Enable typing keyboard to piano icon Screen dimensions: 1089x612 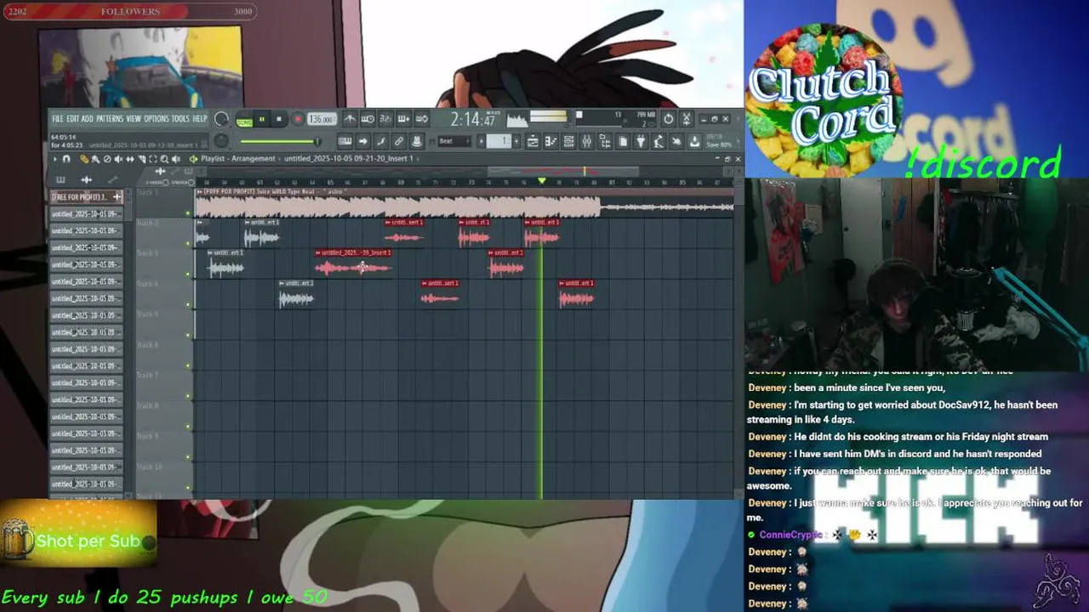[345, 141]
